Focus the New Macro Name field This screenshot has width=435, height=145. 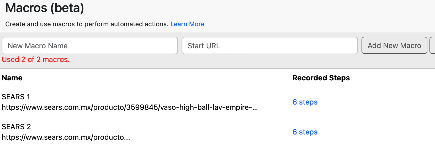(x=90, y=45)
